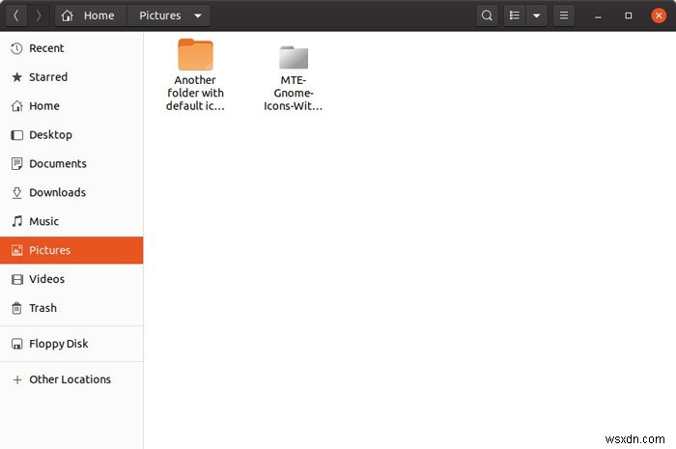This screenshot has height=449, width=676.
Task: Select the orange default folder icon
Action: pos(195,54)
